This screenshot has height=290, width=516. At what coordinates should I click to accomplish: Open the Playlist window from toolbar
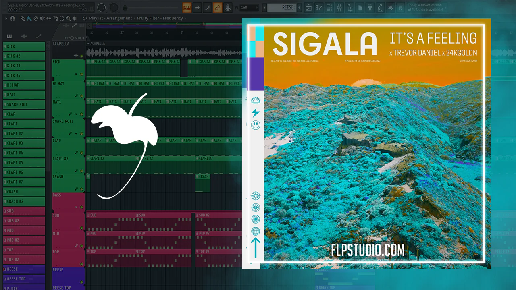pos(308,8)
